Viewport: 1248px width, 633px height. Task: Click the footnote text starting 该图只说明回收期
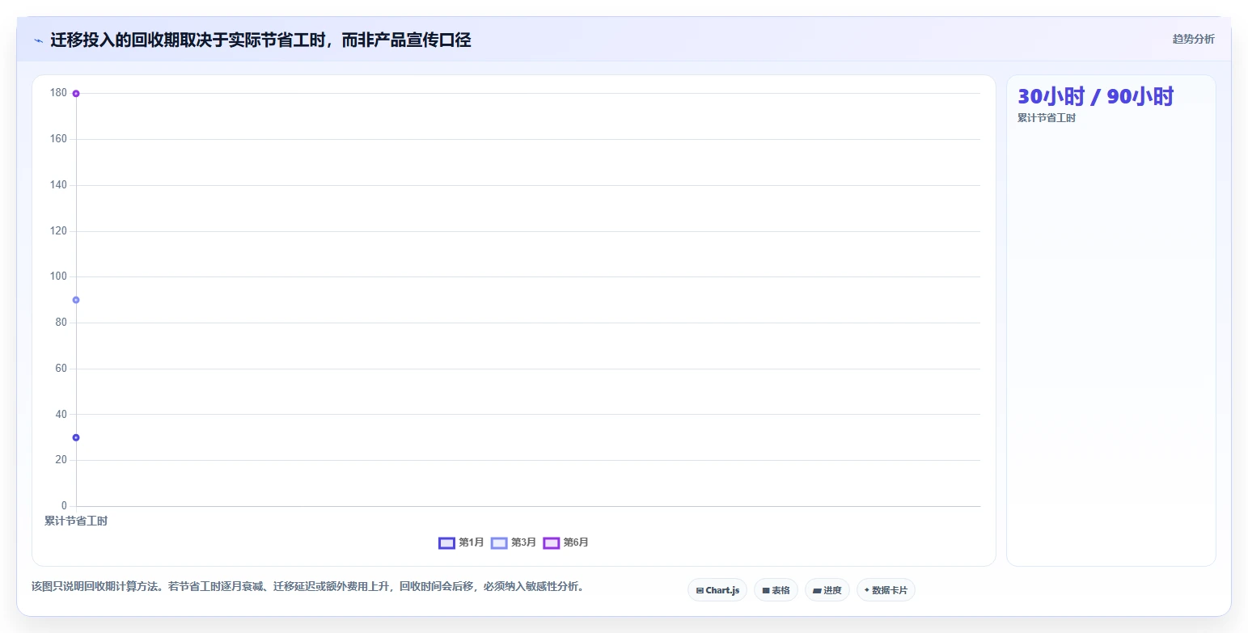pos(307,587)
